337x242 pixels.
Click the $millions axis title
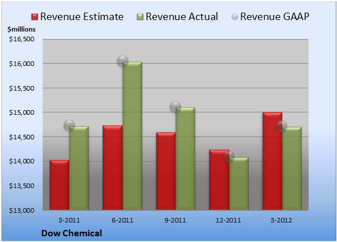22,29
